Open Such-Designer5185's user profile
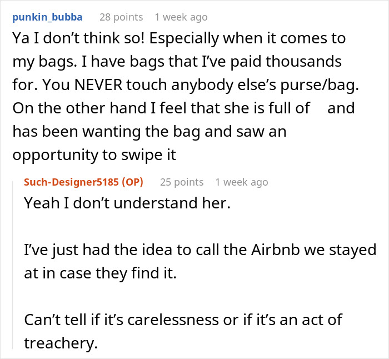 tap(67, 182)
